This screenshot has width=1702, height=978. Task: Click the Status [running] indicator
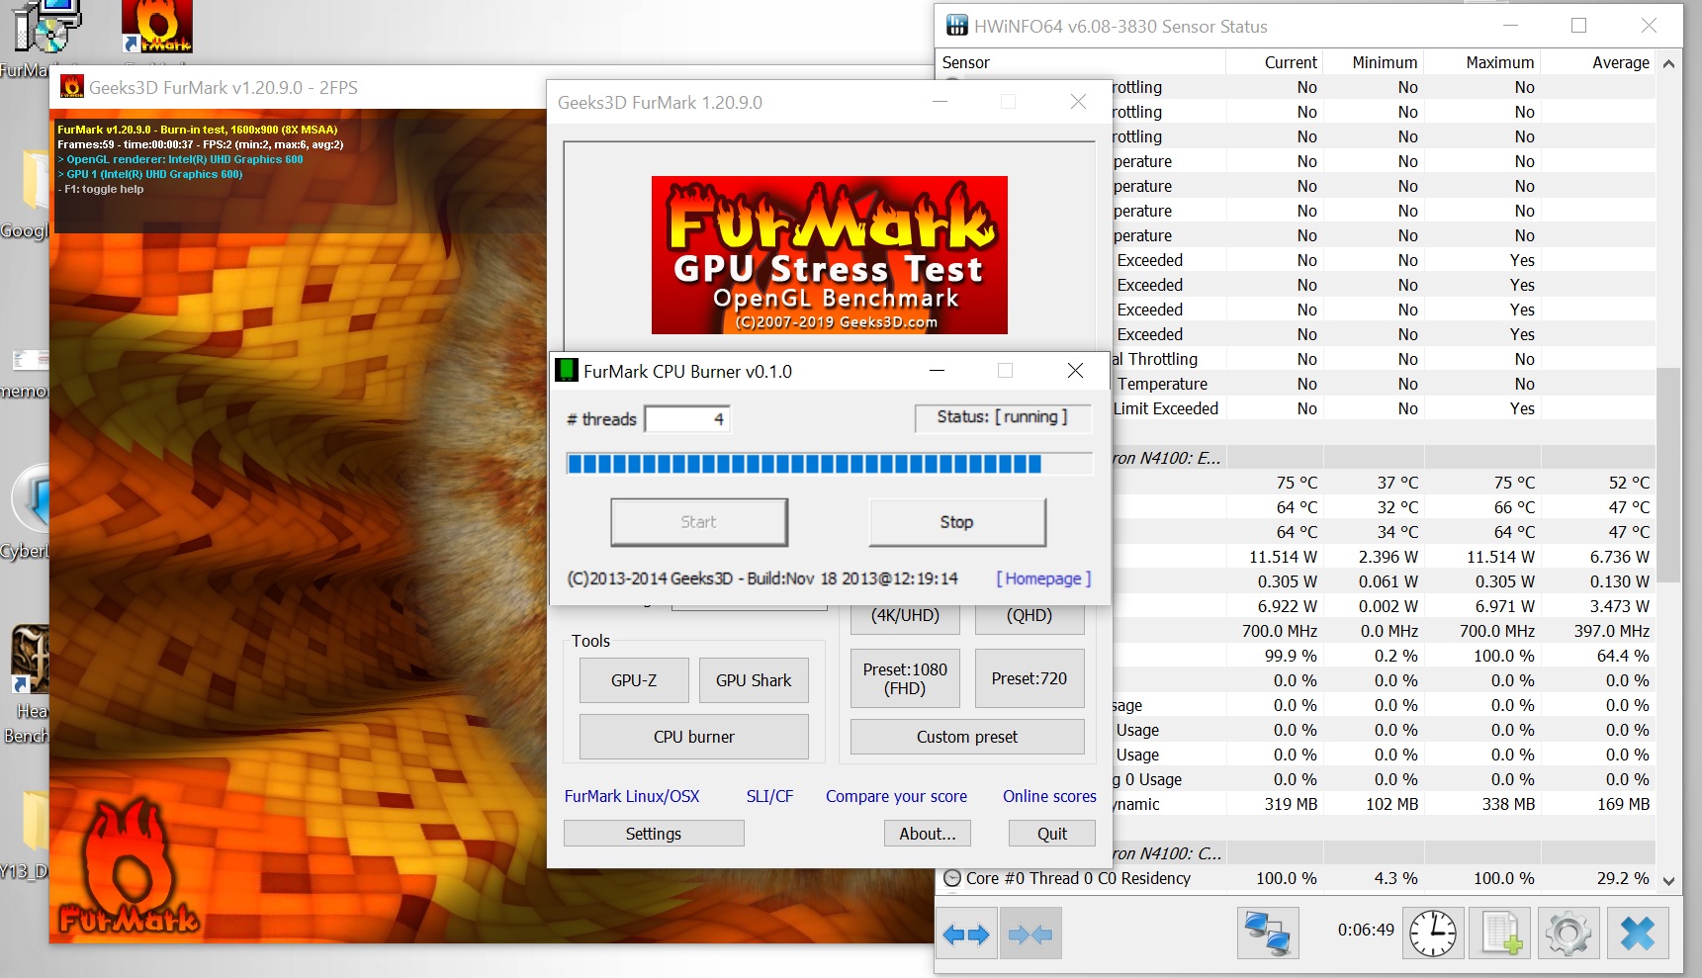(1003, 417)
